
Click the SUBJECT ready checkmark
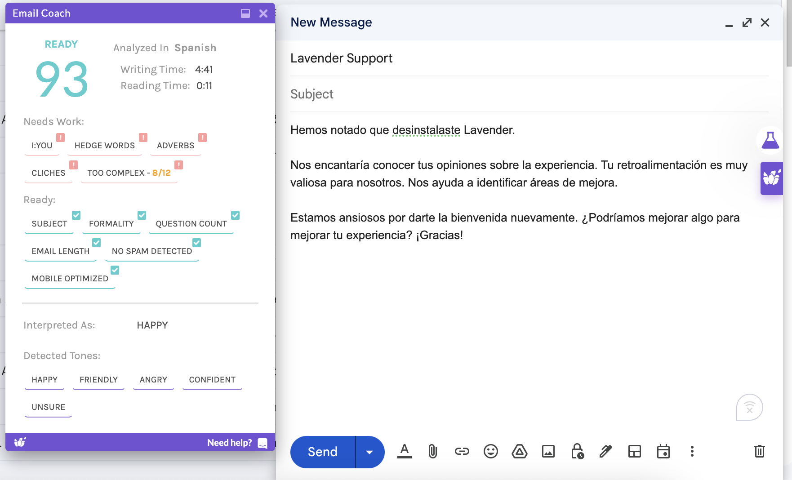pos(76,215)
